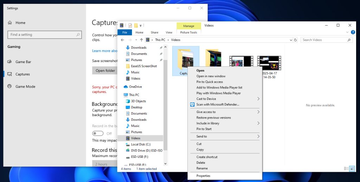Open the address bar history dropdown
The image size is (360, 182).
pyautogui.click(x=291, y=40)
